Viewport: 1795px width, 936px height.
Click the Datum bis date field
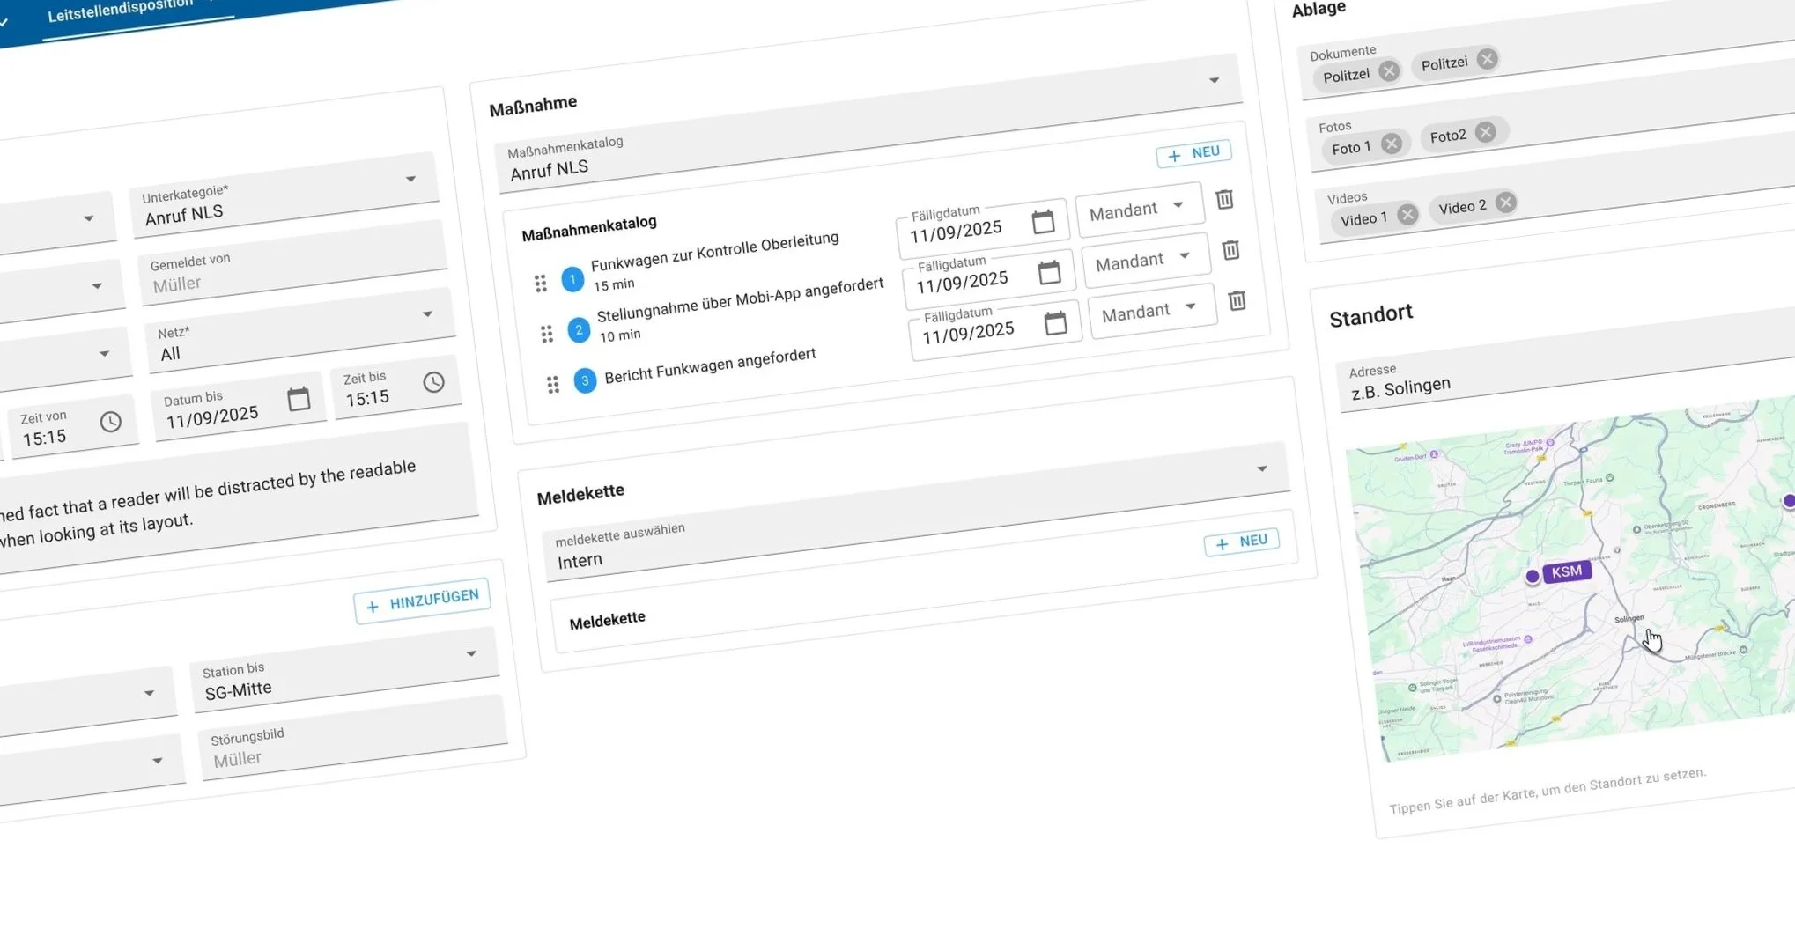pos(238,406)
